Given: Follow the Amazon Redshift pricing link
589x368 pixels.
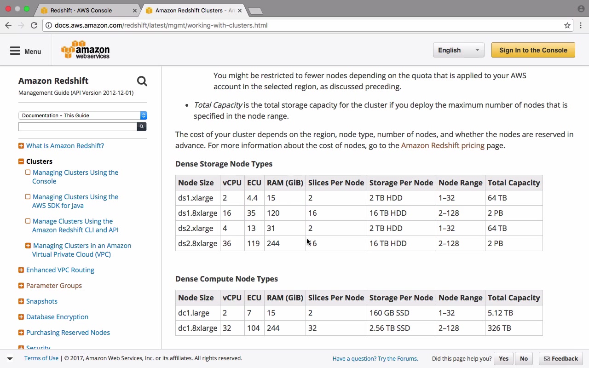Looking at the screenshot, I should [x=443, y=145].
